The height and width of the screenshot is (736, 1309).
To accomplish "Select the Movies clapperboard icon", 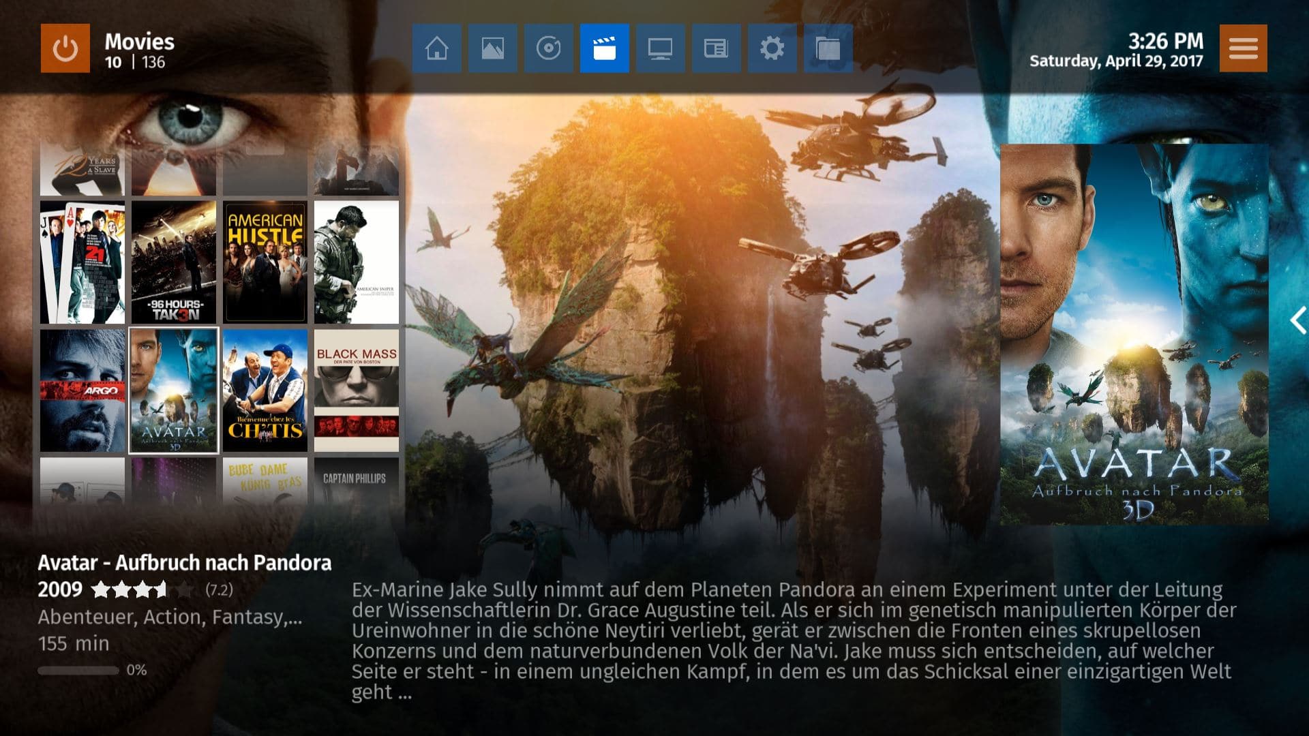I will tap(604, 48).
